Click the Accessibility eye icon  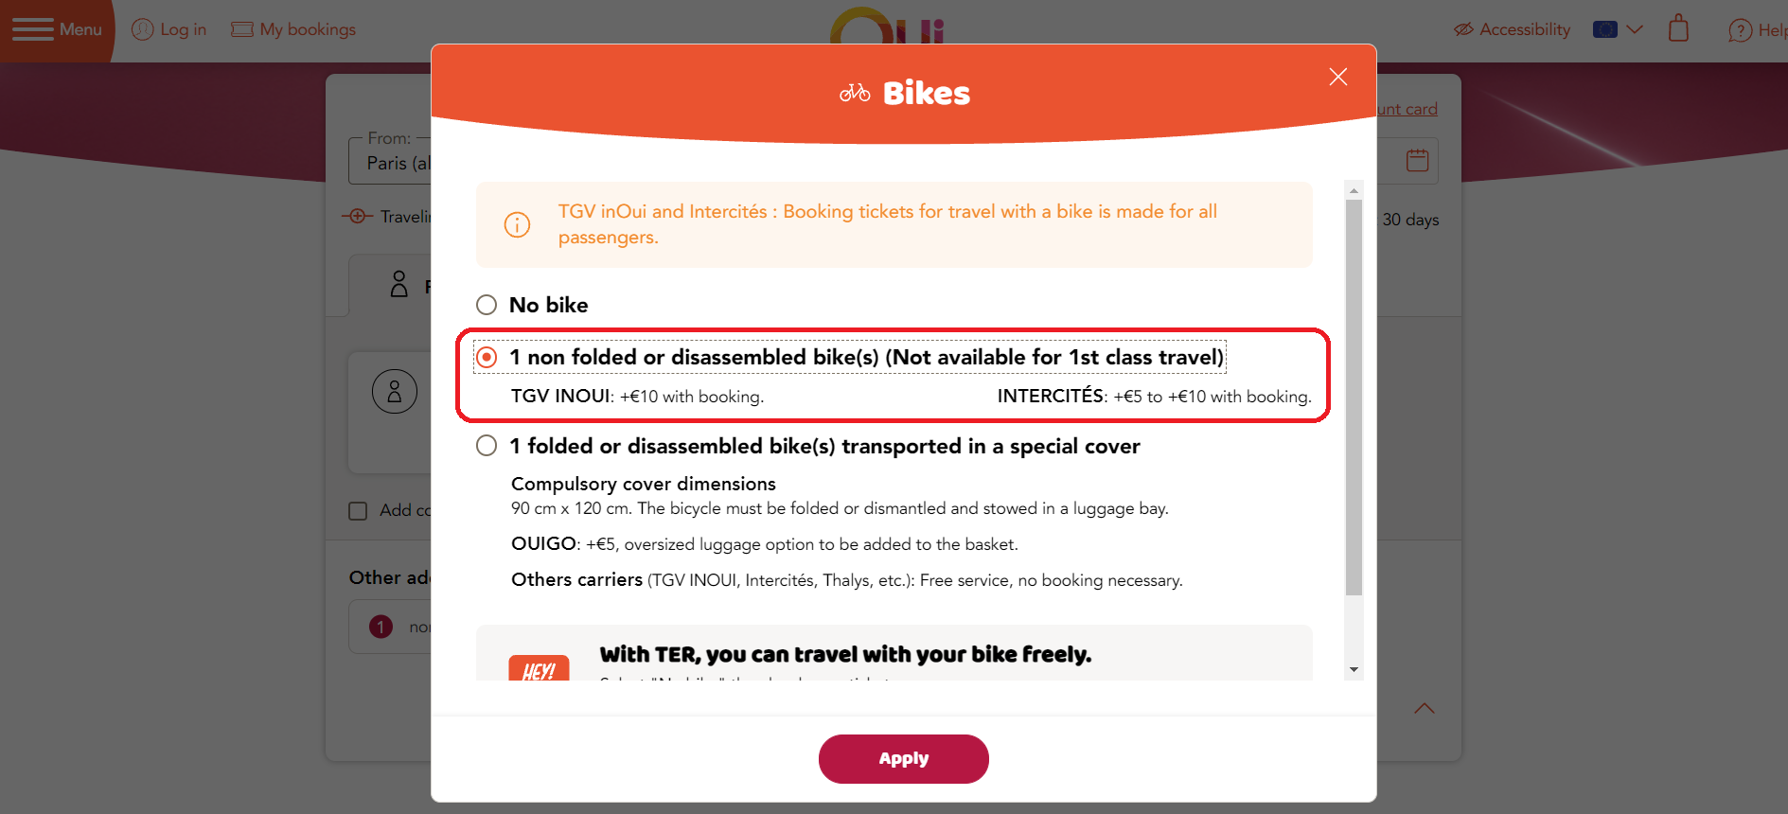pyautogui.click(x=1463, y=29)
